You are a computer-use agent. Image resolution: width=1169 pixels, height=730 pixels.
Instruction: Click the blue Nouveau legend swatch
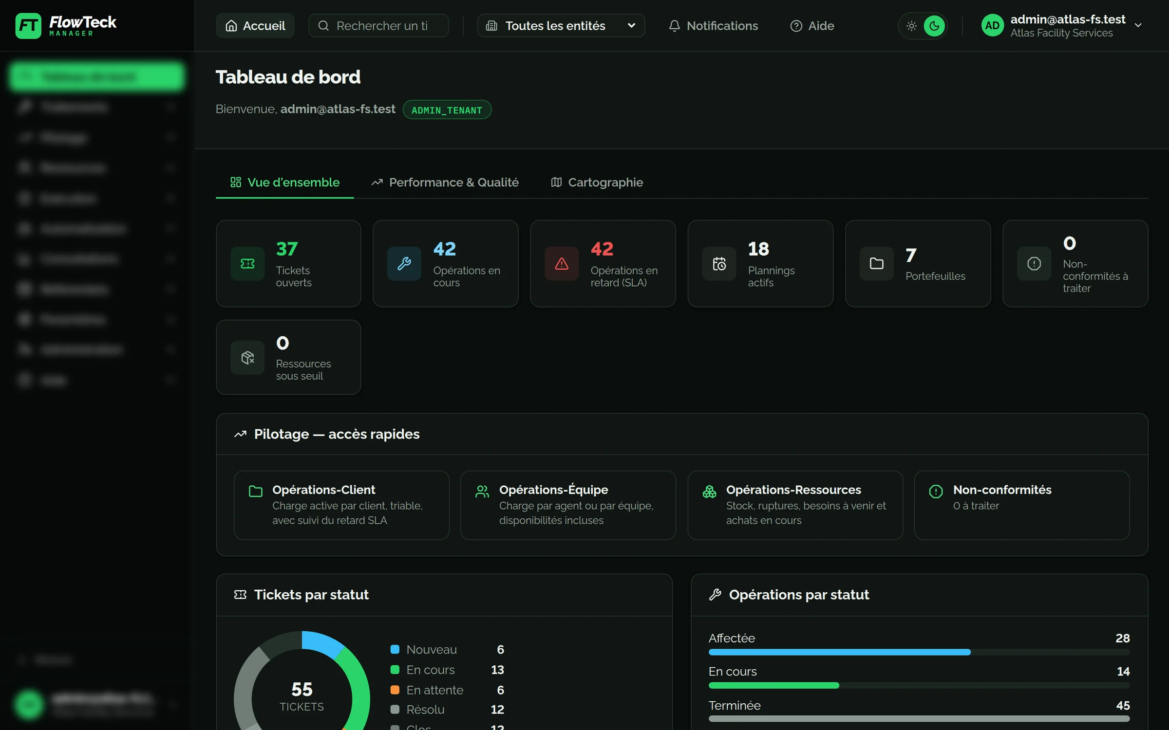point(395,649)
